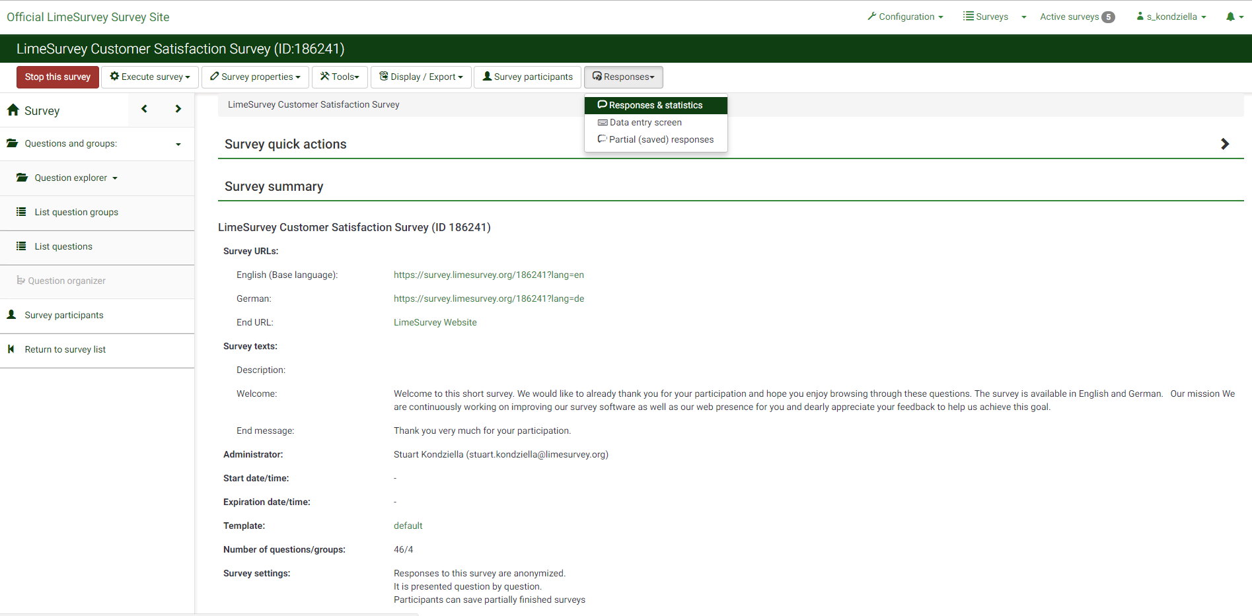
Task: Open the s_kondziella user menu
Action: click(x=1171, y=17)
